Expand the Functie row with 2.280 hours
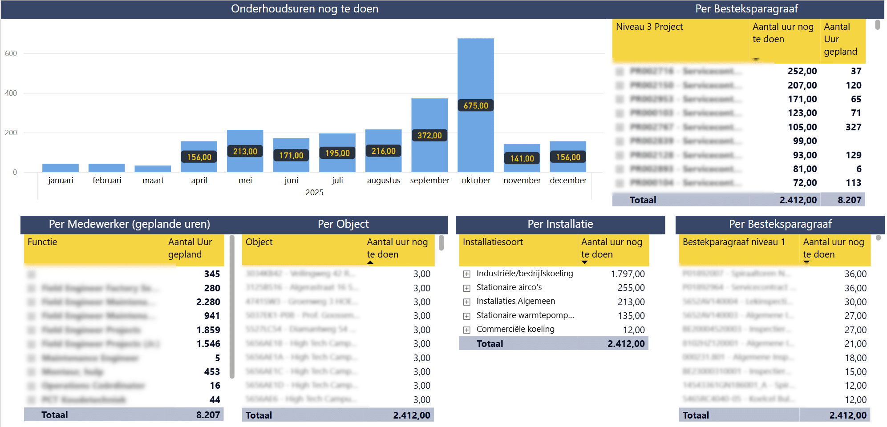The height and width of the screenshot is (427, 887). [31, 302]
